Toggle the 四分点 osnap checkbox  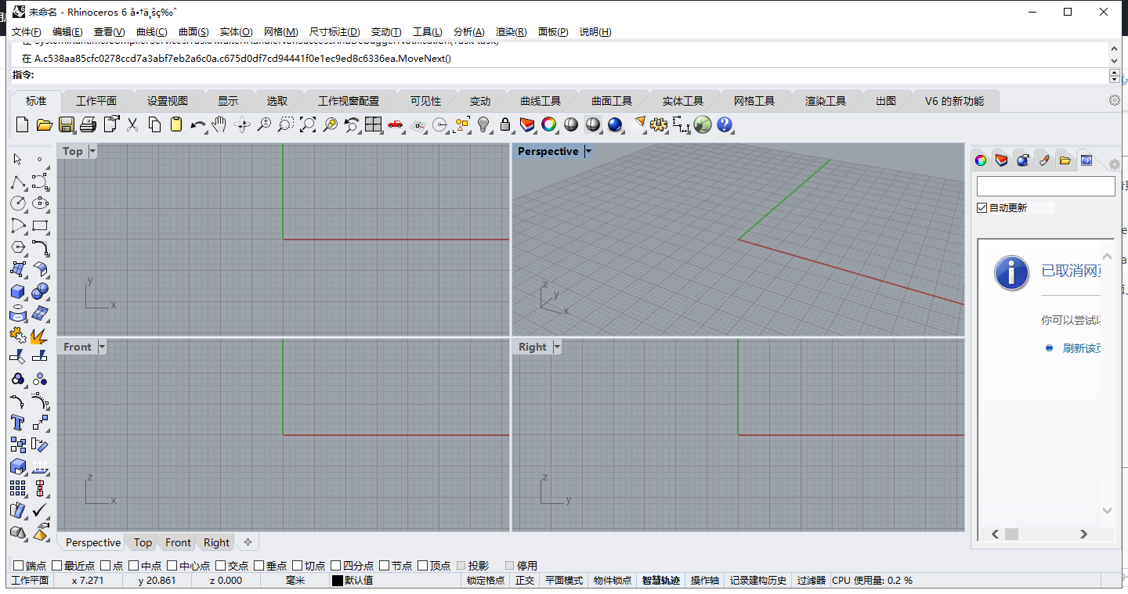coord(336,565)
